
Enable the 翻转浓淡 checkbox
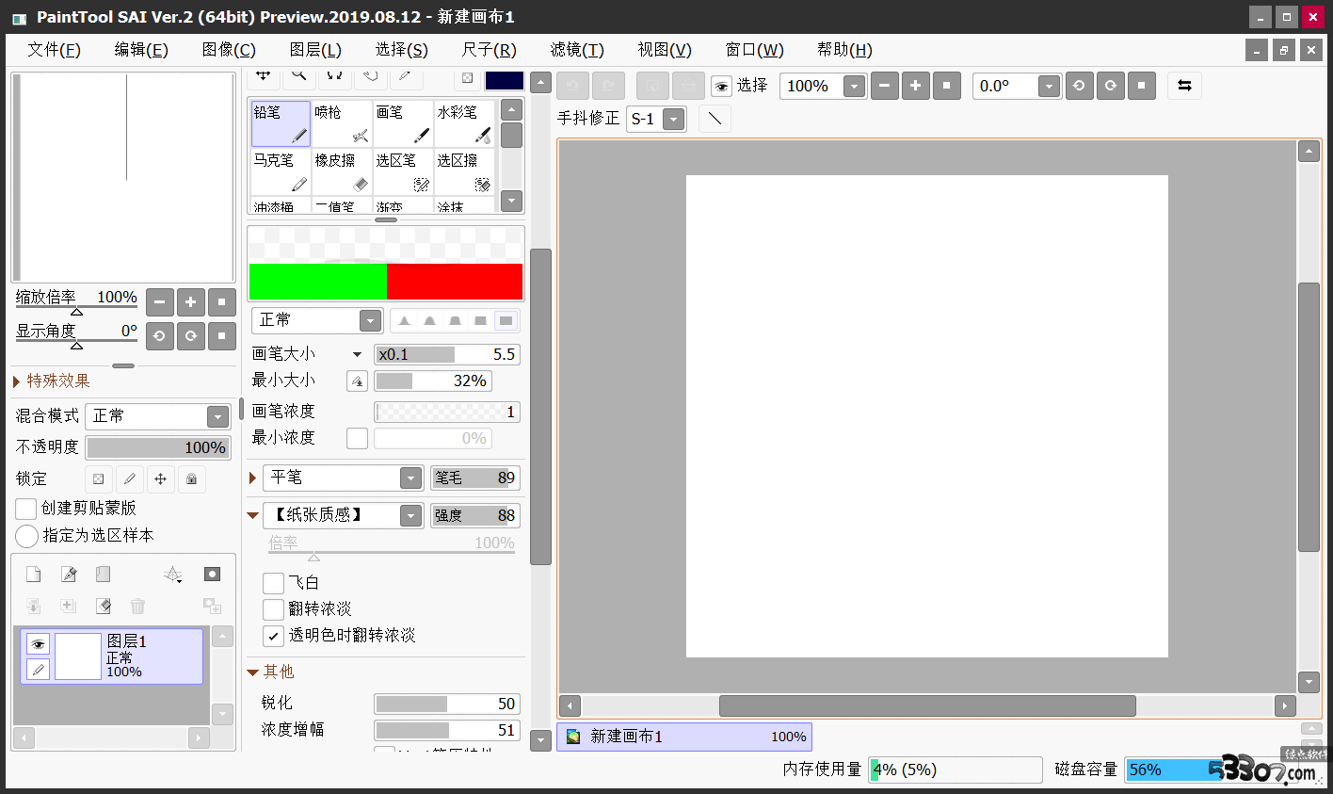(274, 609)
